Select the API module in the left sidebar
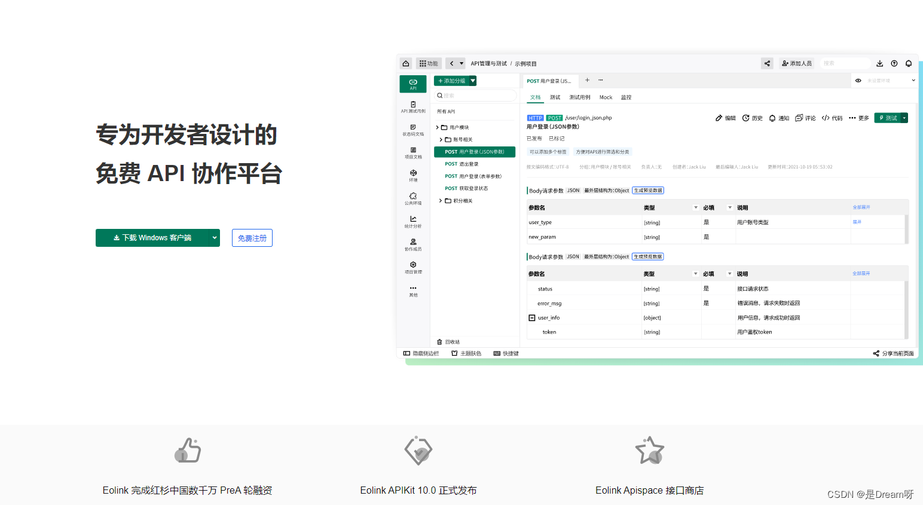The width and height of the screenshot is (923, 505). [413, 84]
